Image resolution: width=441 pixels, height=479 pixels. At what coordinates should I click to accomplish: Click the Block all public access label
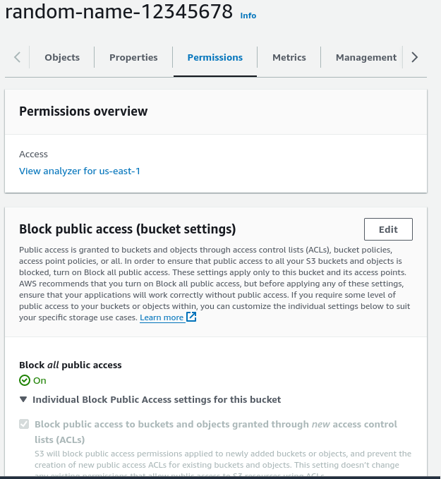[71, 365]
